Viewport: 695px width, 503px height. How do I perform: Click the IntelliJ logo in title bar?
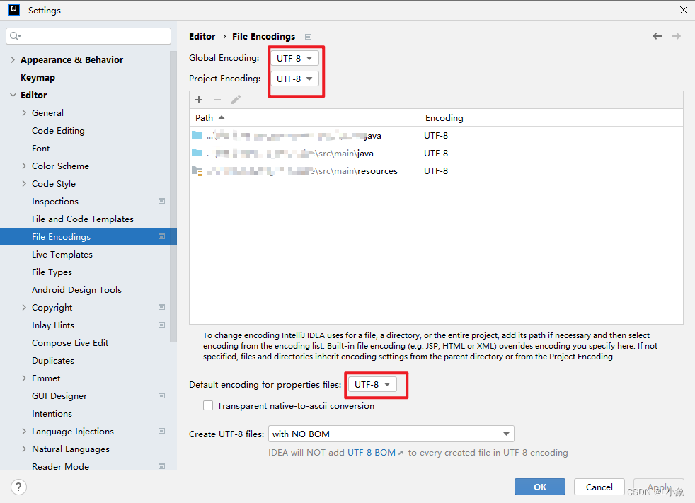tap(14, 10)
